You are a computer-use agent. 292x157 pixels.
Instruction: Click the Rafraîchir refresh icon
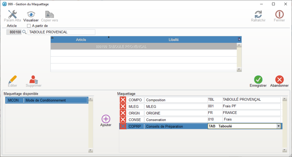(x=258, y=14)
